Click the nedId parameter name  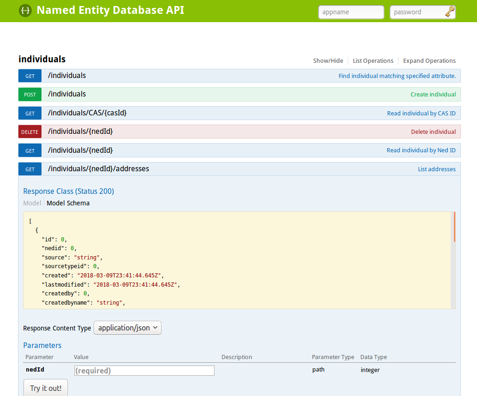click(35, 370)
